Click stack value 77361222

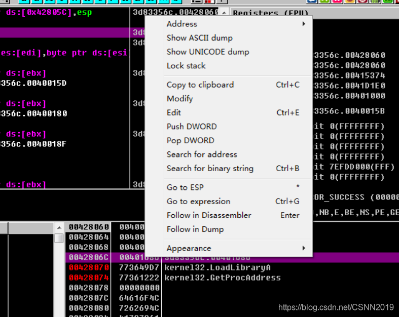(x=139, y=278)
